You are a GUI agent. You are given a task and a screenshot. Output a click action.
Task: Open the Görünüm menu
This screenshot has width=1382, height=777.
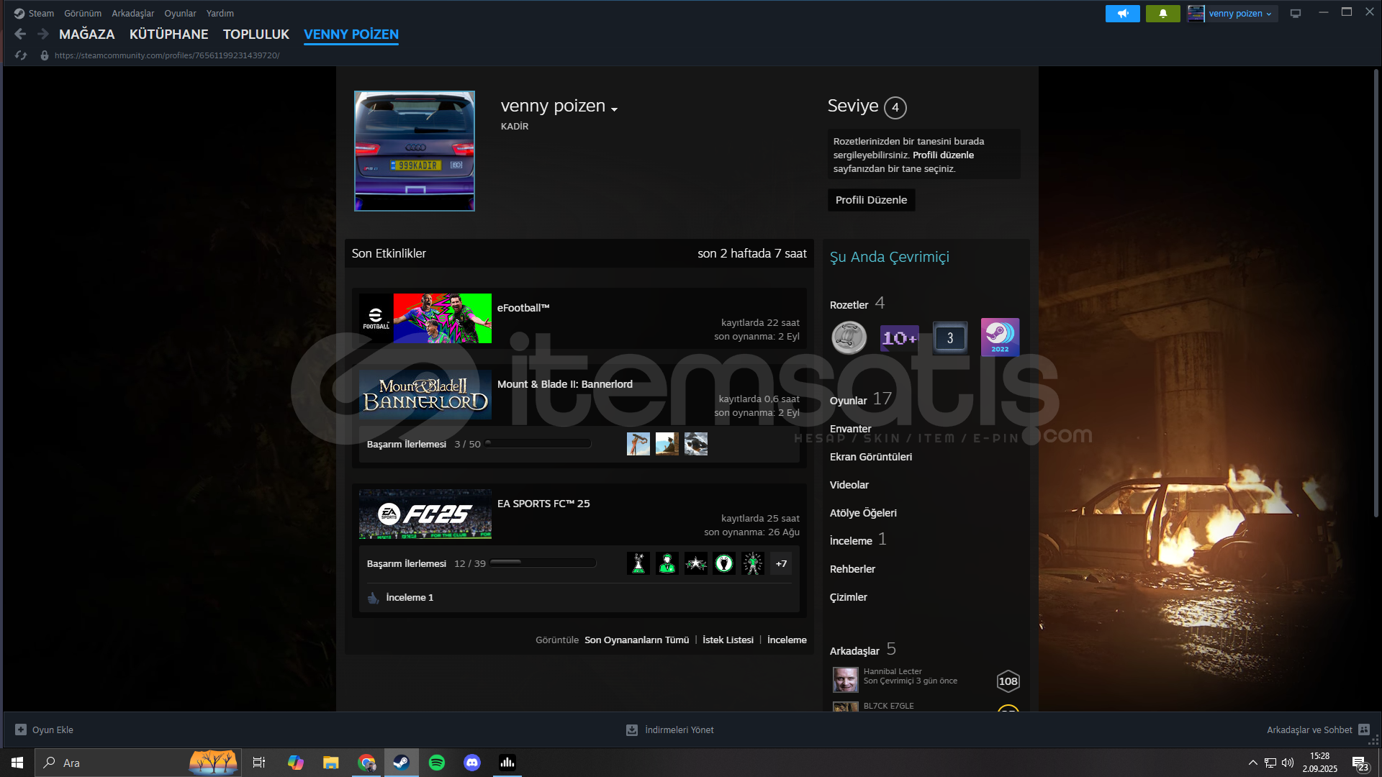click(x=83, y=14)
